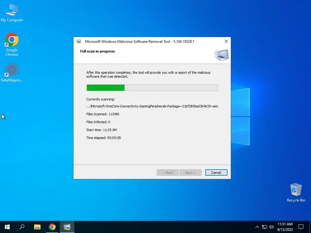Image resolution: width=311 pixels, height=233 pixels.
Task: Switch to Chrome in the taskbar
Action: pos(52,227)
